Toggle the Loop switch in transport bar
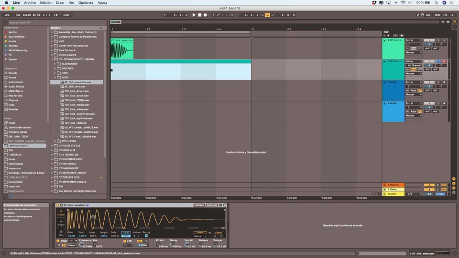 tap(267, 15)
